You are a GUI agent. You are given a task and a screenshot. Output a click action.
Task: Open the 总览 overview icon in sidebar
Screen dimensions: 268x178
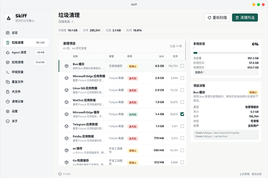click(8, 33)
